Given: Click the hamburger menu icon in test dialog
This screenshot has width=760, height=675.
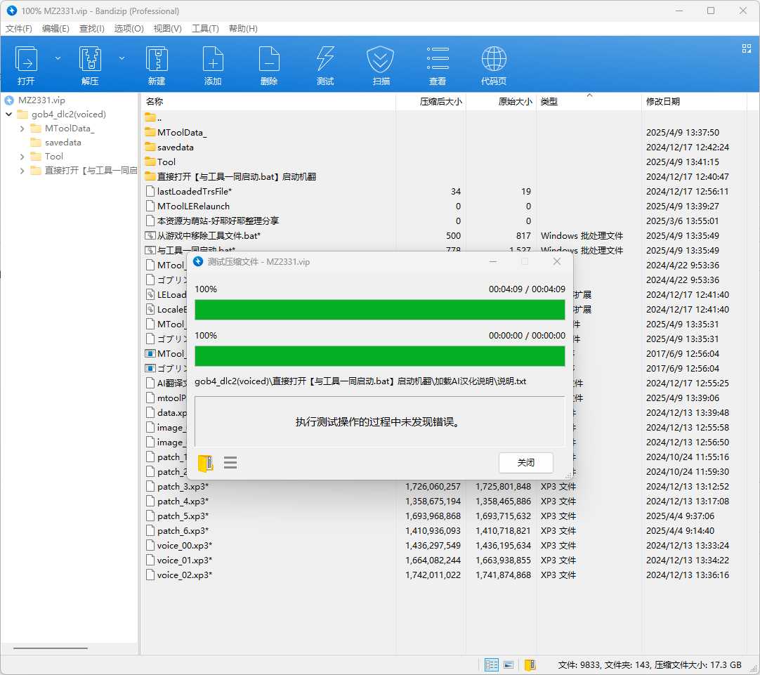Looking at the screenshot, I should click(230, 463).
